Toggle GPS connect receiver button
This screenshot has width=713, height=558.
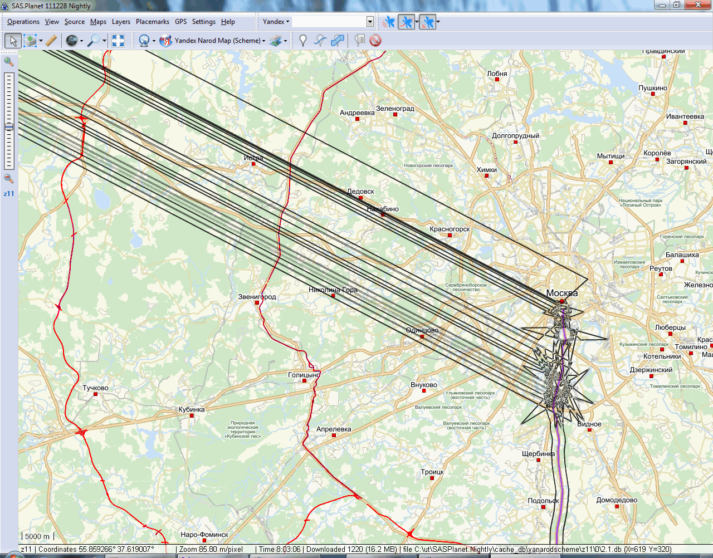click(389, 22)
